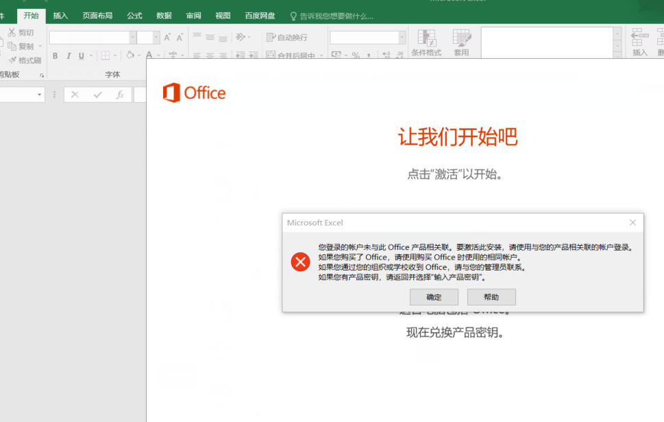Click Merge and Center (合并后居中)
Screen dimensions: 664x422
pos(291,55)
